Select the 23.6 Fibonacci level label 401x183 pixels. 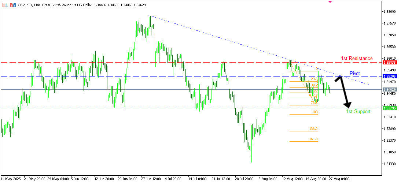click(314, 79)
